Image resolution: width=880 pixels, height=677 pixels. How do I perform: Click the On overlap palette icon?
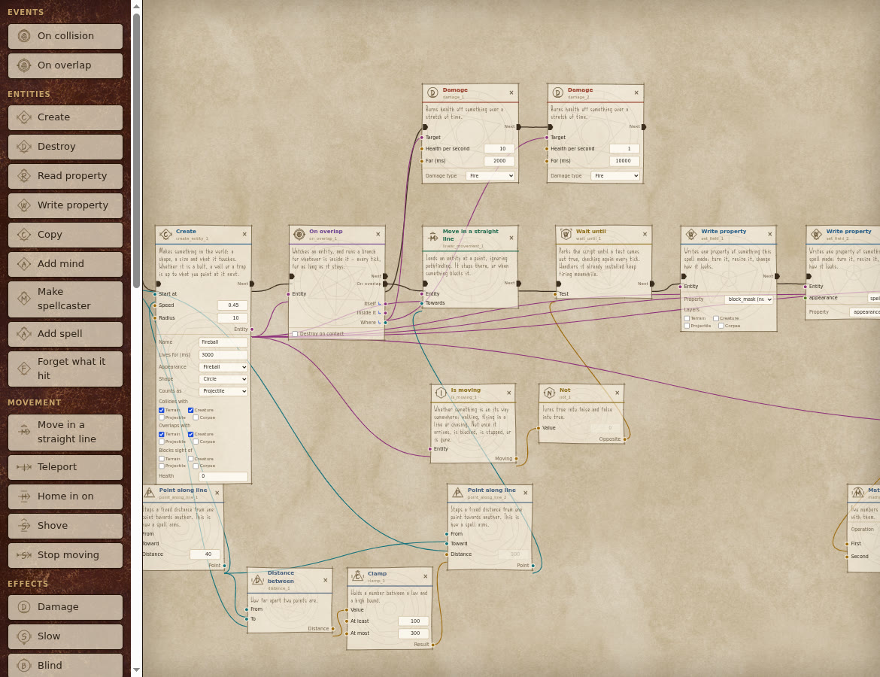tap(24, 65)
